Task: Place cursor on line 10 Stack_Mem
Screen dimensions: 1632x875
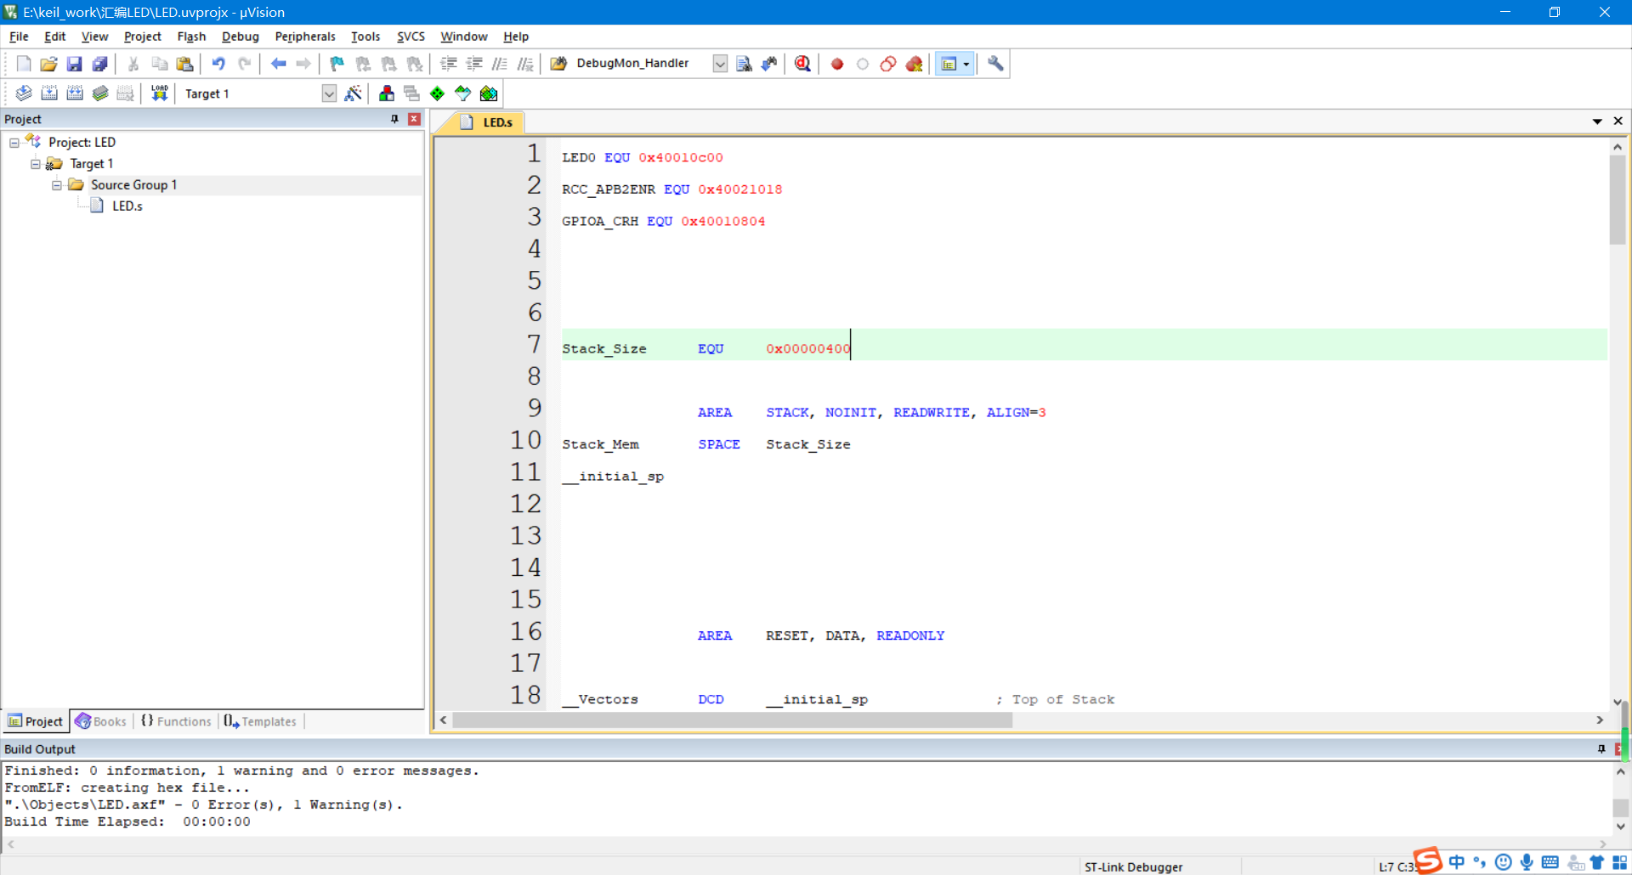Action: (600, 444)
